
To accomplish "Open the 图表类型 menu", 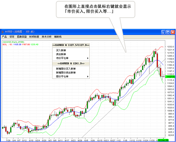I will 22,37.
